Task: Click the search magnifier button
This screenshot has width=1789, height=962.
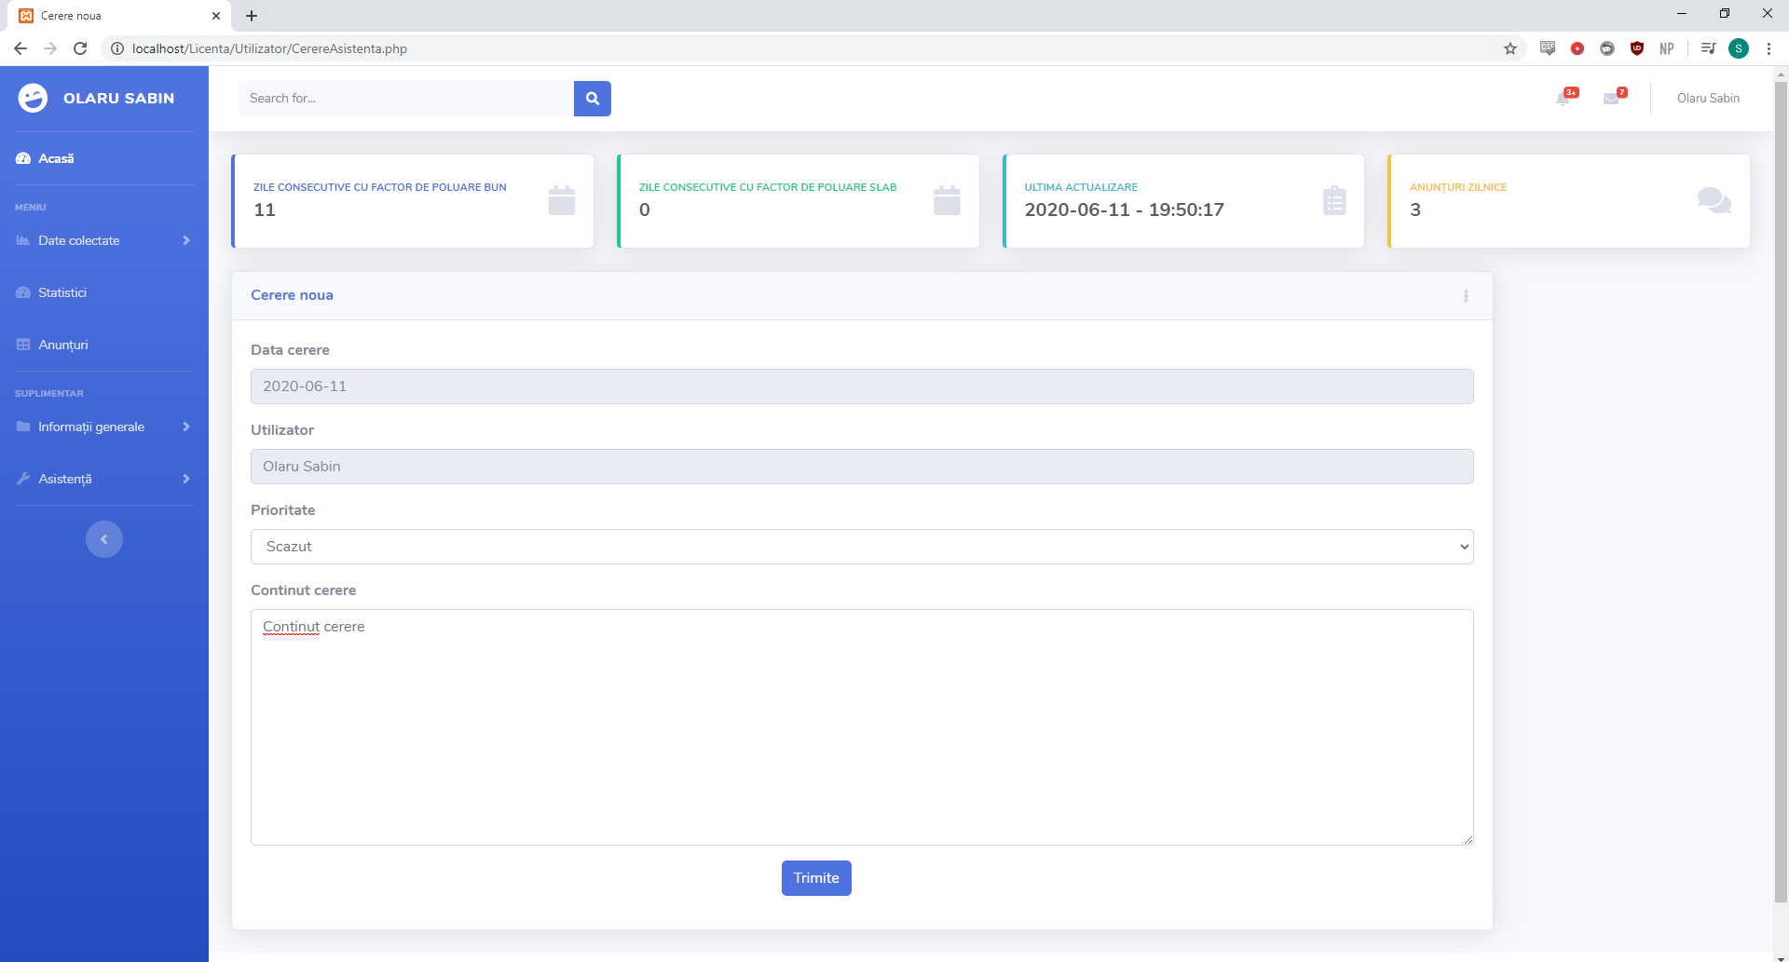Action: (x=592, y=99)
